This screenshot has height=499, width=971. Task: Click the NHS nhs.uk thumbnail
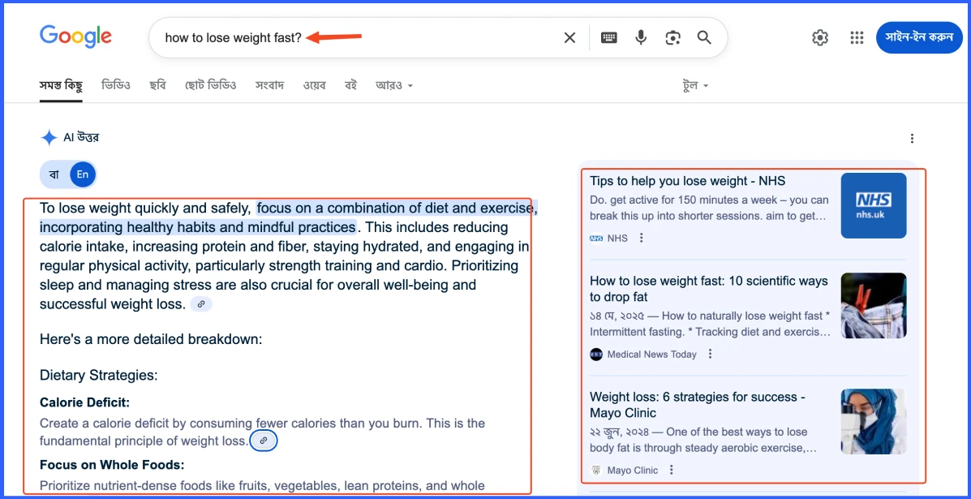click(x=873, y=205)
